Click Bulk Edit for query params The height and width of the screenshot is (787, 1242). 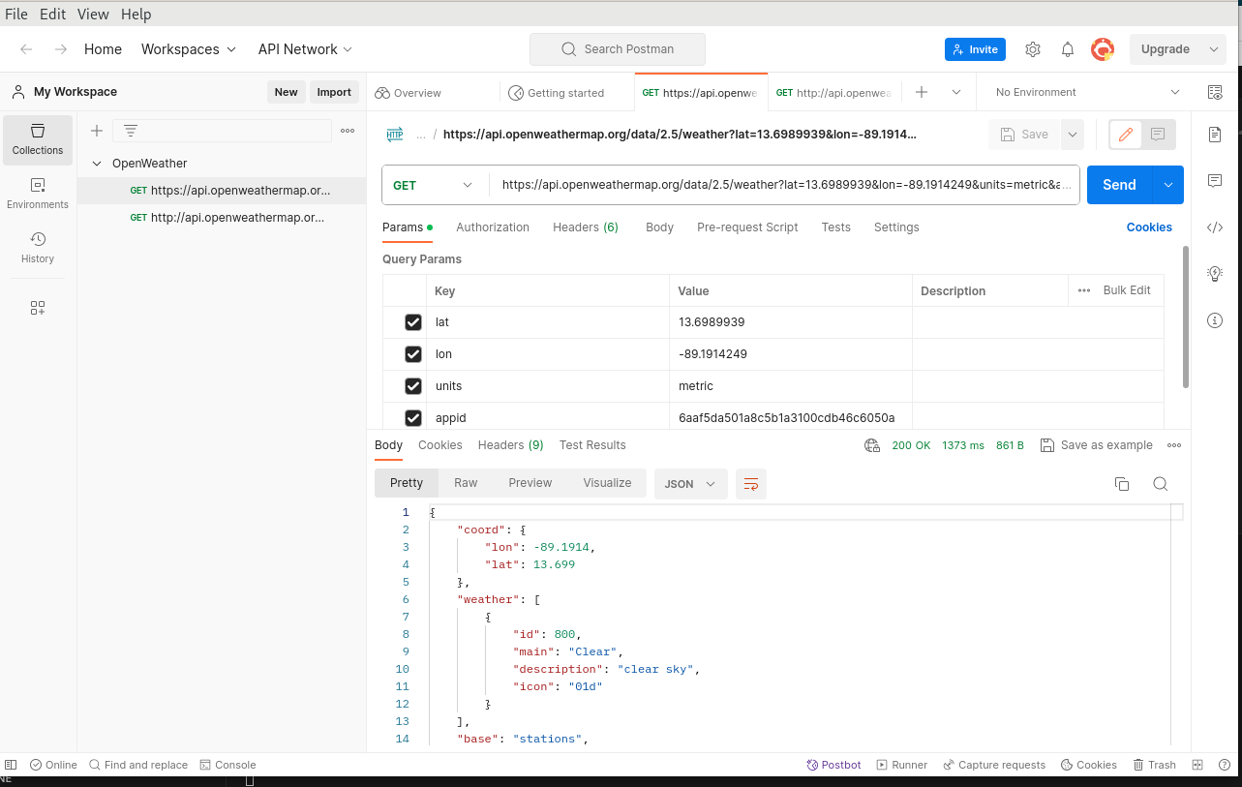coord(1127,290)
